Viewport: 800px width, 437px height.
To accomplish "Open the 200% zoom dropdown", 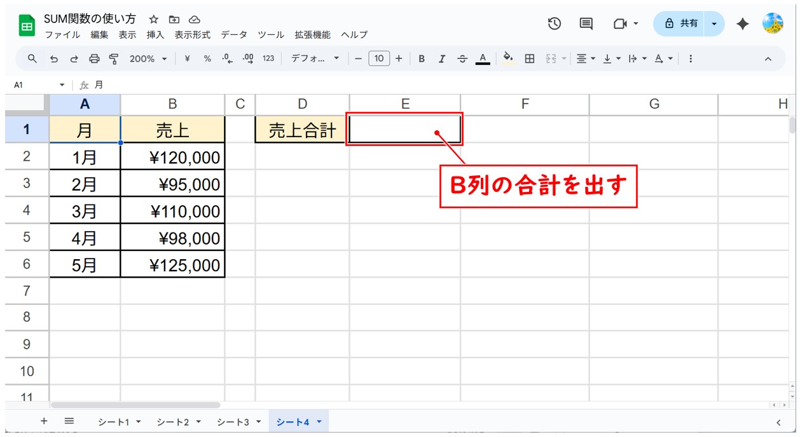I will pyautogui.click(x=148, y=58).
